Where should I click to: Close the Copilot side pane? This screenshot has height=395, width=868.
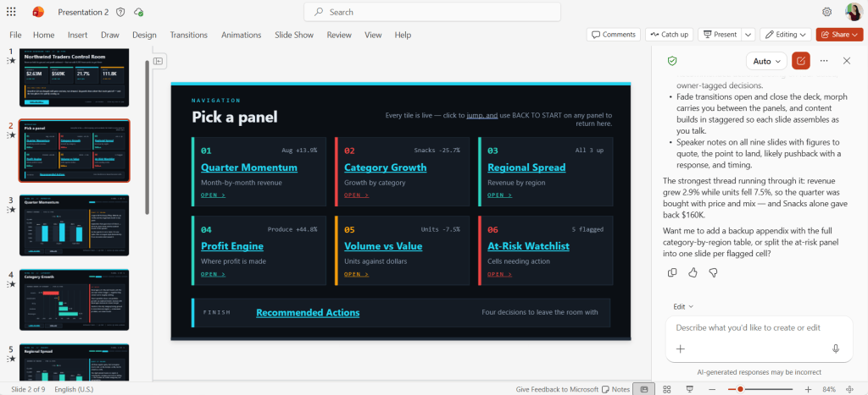point(847,61)
